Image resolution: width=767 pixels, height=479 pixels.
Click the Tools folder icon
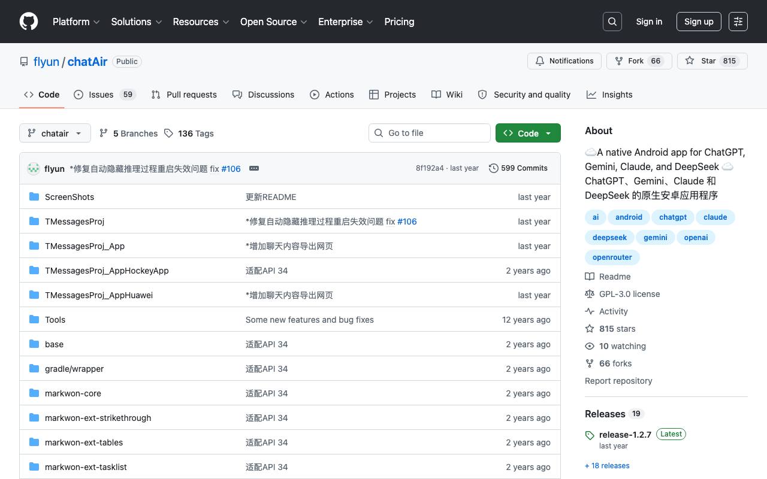click(x=34, y=320)
